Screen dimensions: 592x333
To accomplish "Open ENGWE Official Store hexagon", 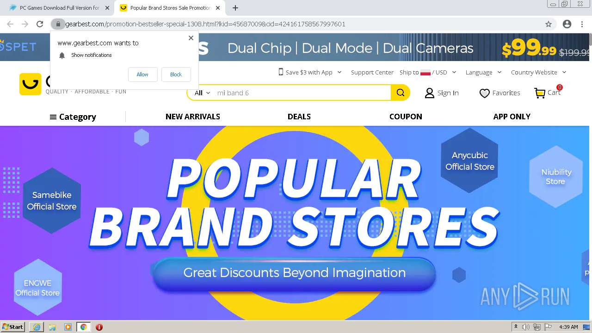I will pos(37,287).
